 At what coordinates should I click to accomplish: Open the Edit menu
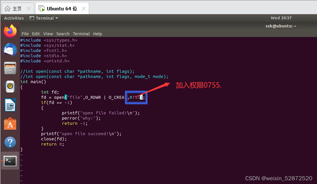36,34
